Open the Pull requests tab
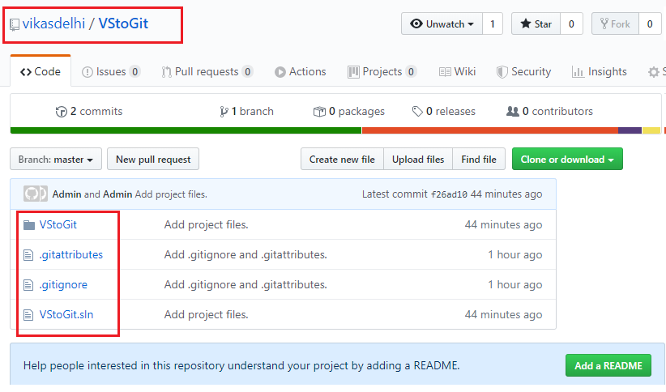 207,71
